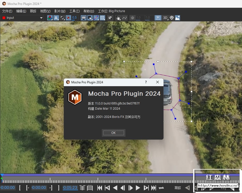The width and height of the screenshot is (242, 193).
Task: Click the first in-point timecode 0:00:00
Action: (8, 188)
